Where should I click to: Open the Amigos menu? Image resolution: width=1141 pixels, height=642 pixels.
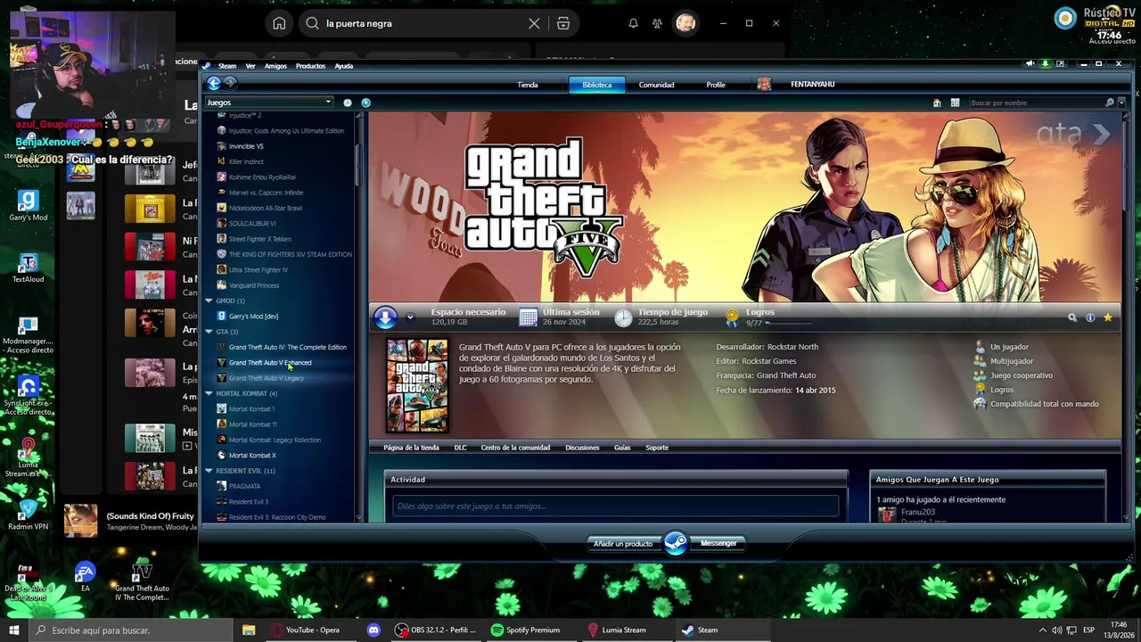(275, 66)
